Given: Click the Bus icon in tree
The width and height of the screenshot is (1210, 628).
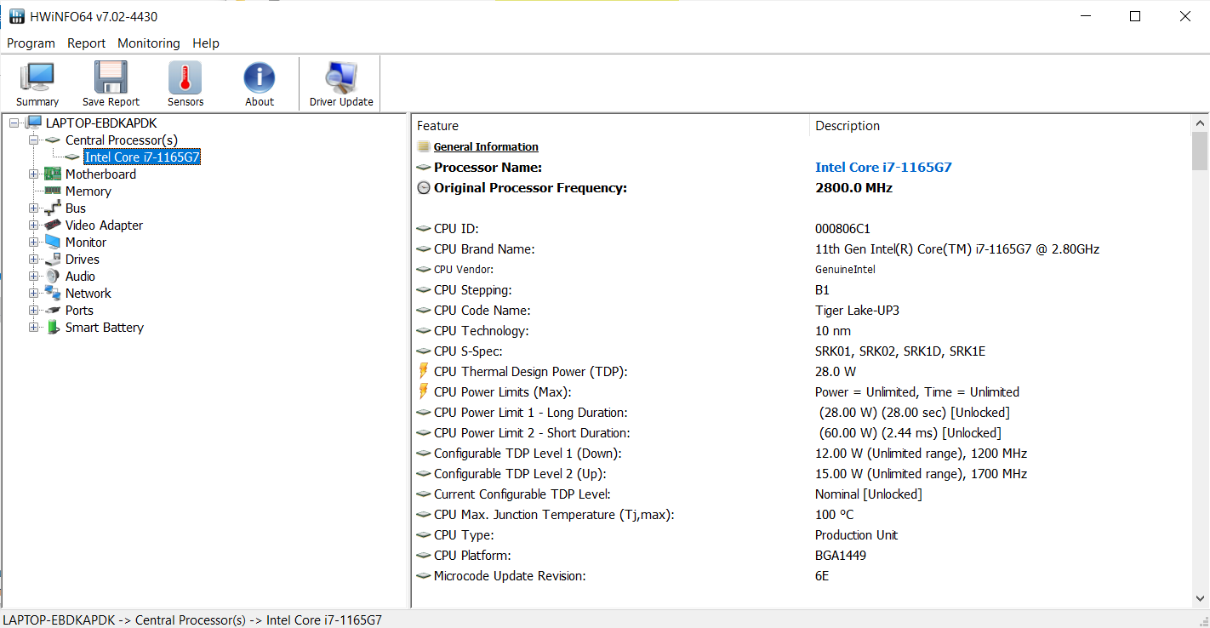Looking at the screenshot, I should 54,208.
